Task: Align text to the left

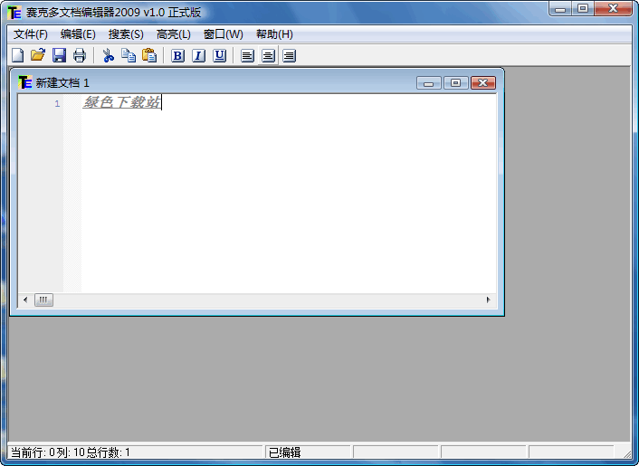Action: (x=247, y=55)
